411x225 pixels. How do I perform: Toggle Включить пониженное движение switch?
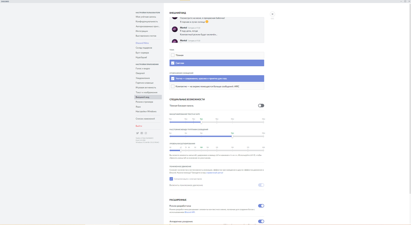[261, 185]
